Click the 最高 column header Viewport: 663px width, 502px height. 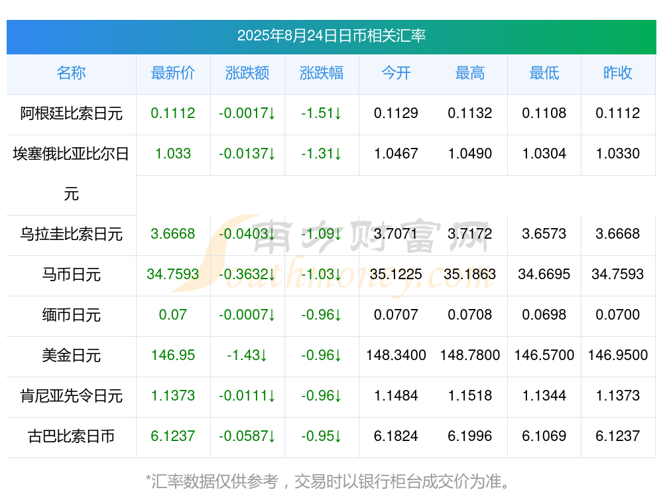pyautogui.click(x=470, y=73)
